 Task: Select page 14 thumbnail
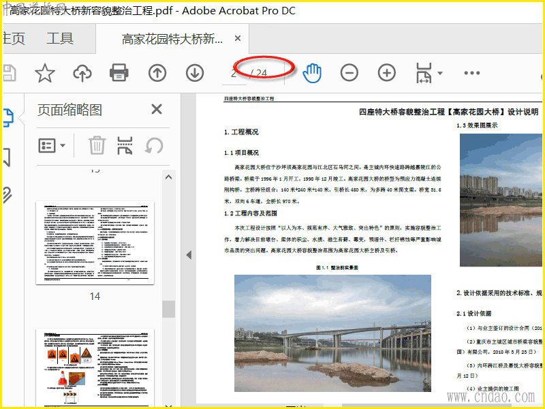[x=95, y=243]
